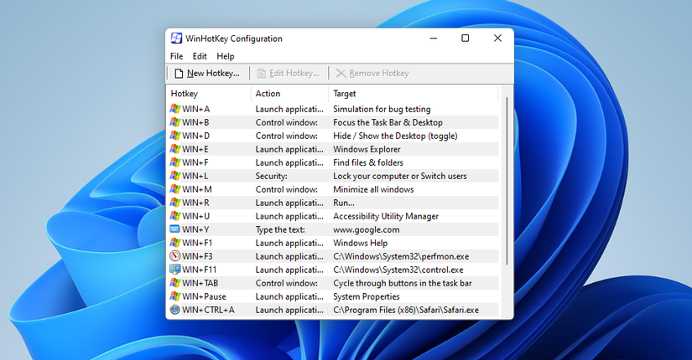Select the 'Minimize all windows' entry
This screenshot has width=692, height=360.
373,189
